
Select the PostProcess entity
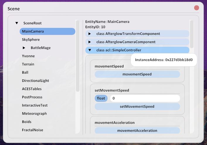tap(32, 97)
